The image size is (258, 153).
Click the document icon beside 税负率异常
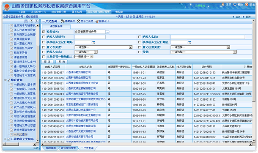point(11,53)
